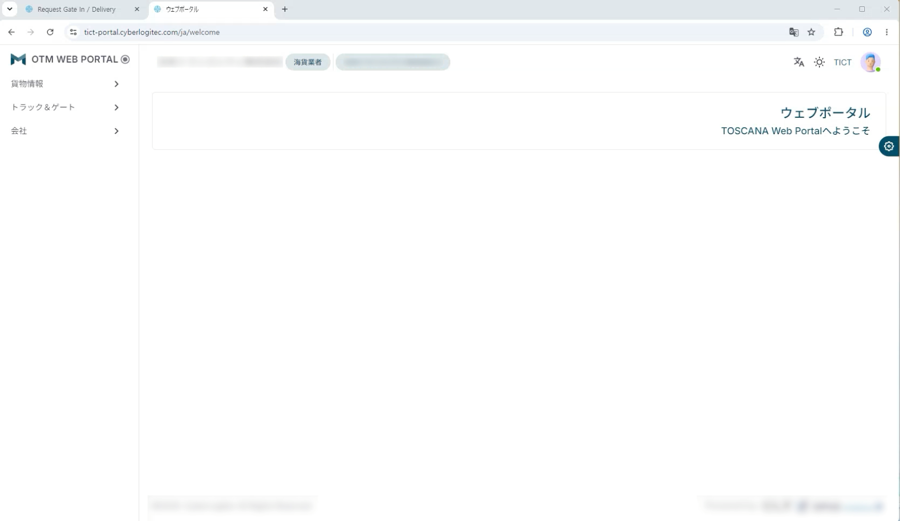Open the language translate icon in portal header

(799, 62)
